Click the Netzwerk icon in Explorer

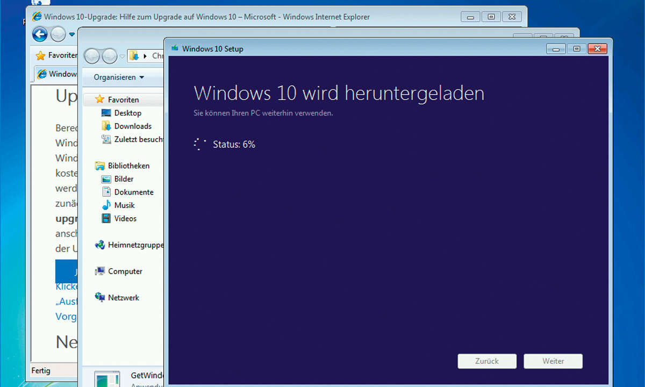[x=99, y=298]
